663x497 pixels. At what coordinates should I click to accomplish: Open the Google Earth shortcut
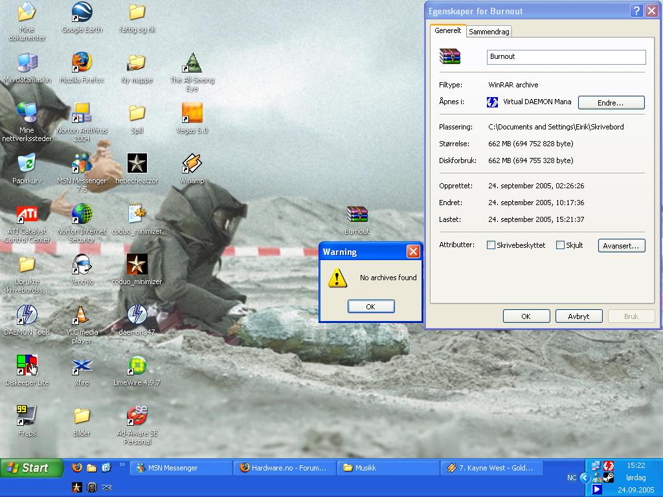coord(82,17)
